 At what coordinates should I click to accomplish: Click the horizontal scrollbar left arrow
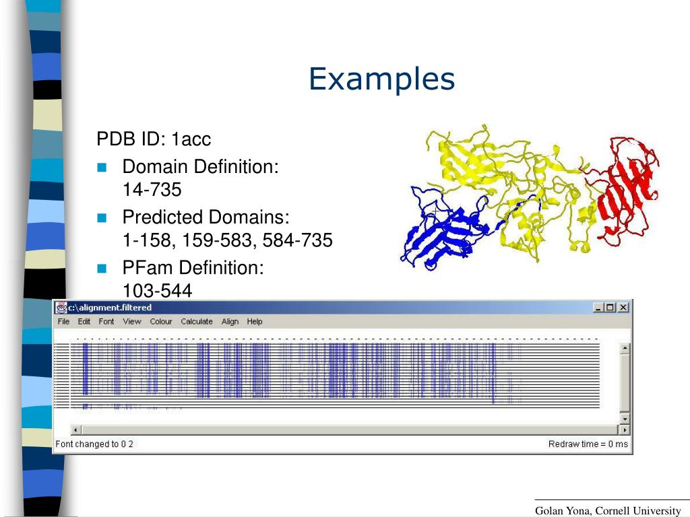(76, 429)
